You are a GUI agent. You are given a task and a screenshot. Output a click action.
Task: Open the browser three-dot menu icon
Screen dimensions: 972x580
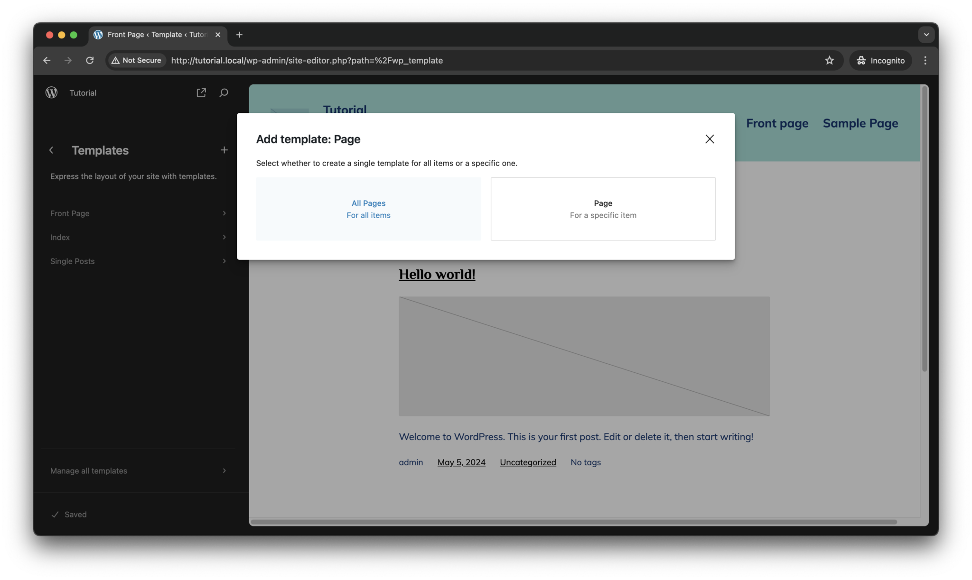pyautogui.click(x=925, y=60)
